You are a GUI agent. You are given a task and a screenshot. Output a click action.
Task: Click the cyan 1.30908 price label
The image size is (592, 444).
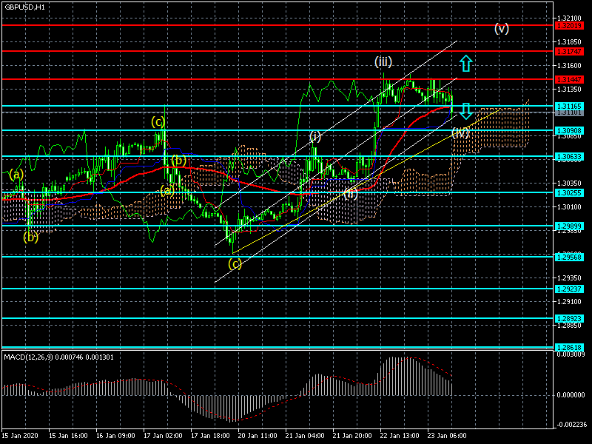[x=569, y=131]
